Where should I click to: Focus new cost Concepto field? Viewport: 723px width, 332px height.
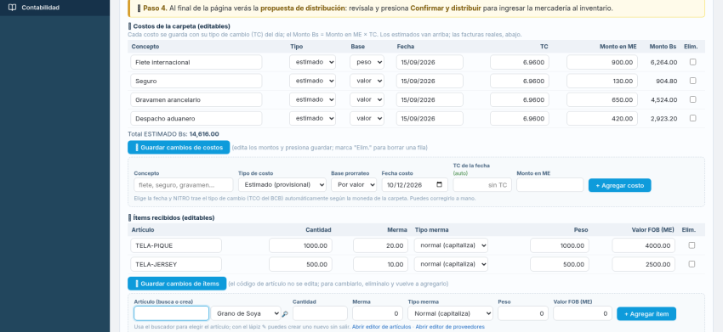pyautogui.click(x=184, y=184)
